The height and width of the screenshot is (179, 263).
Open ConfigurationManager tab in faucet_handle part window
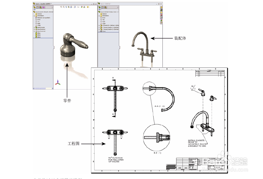pos(41,7)
